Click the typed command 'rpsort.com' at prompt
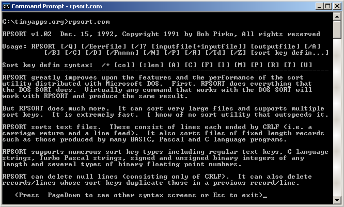 pos(89,22)
